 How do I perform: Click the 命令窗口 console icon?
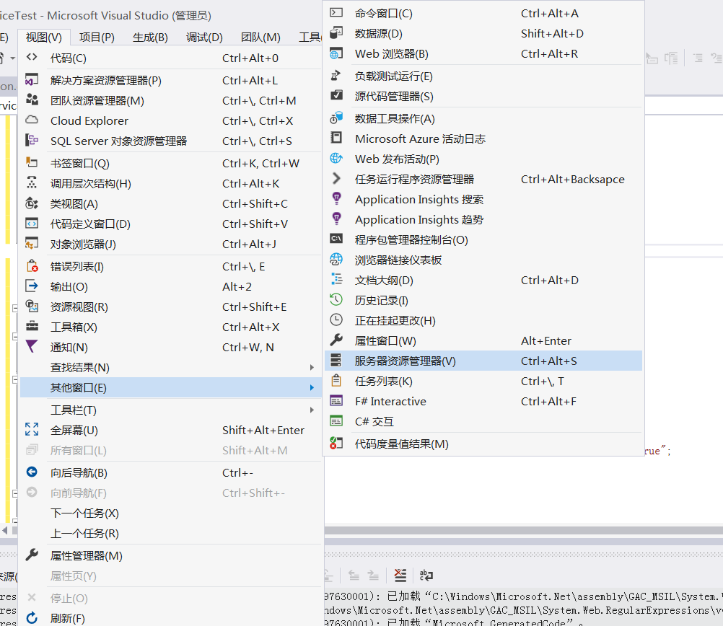click(x=336, y=12)
